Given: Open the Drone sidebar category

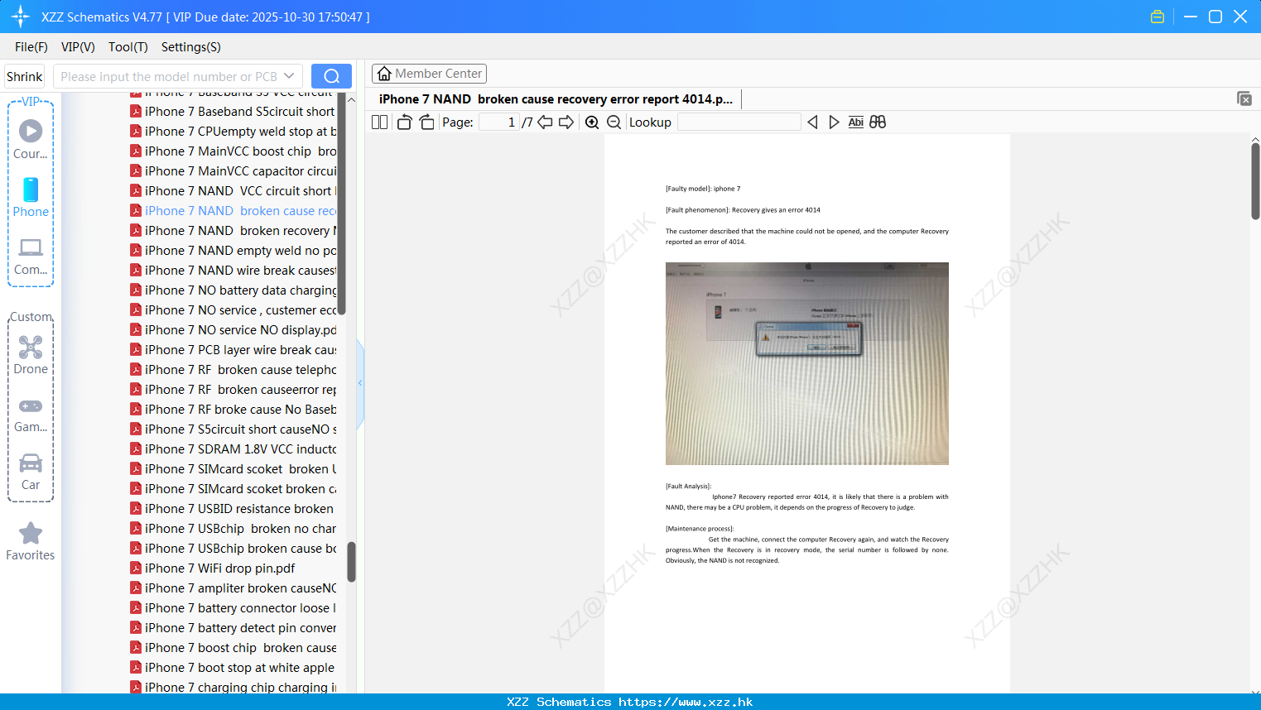Looking at the screenshot, I should [31, 355].
